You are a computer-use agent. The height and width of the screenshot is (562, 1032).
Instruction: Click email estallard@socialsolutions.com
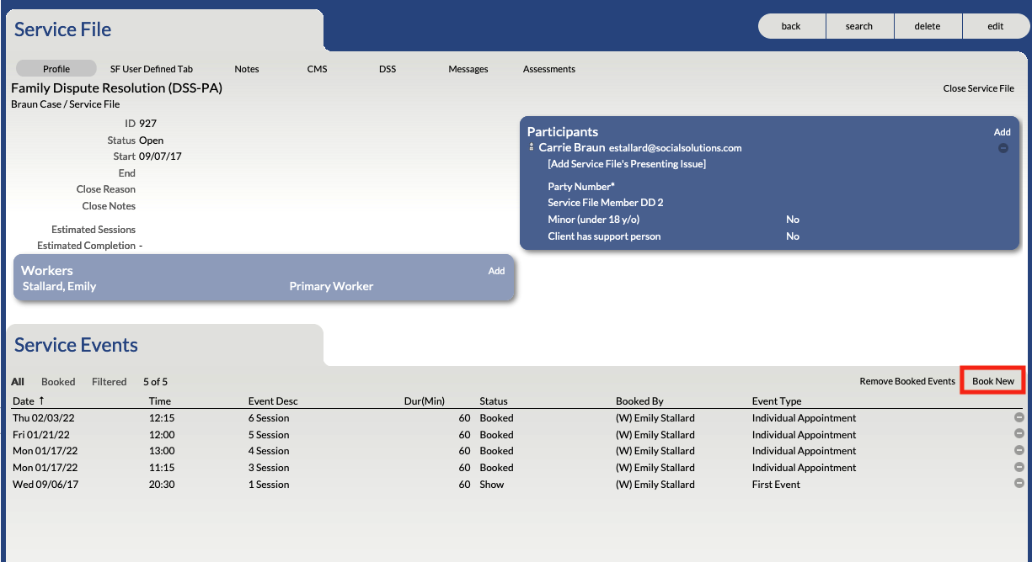pyautogui.click(x=676, y=148)
